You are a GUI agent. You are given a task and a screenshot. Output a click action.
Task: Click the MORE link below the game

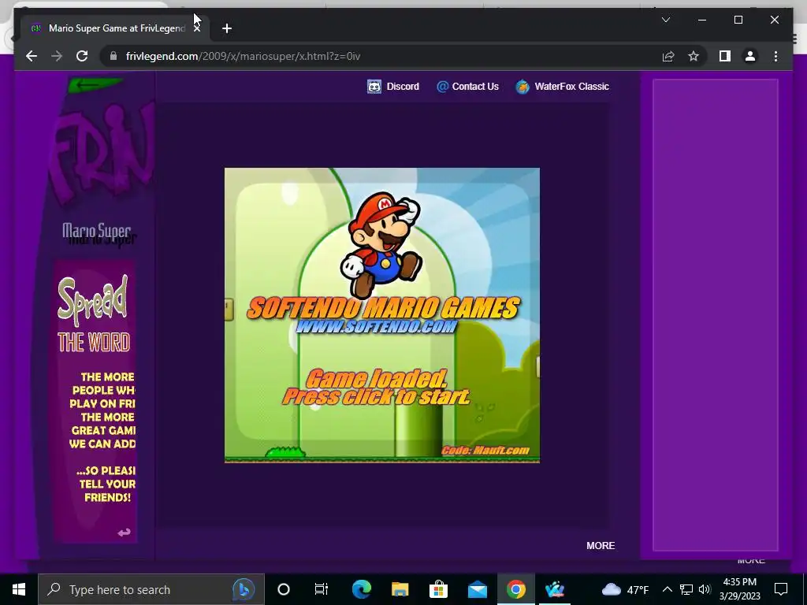(601, 546)
